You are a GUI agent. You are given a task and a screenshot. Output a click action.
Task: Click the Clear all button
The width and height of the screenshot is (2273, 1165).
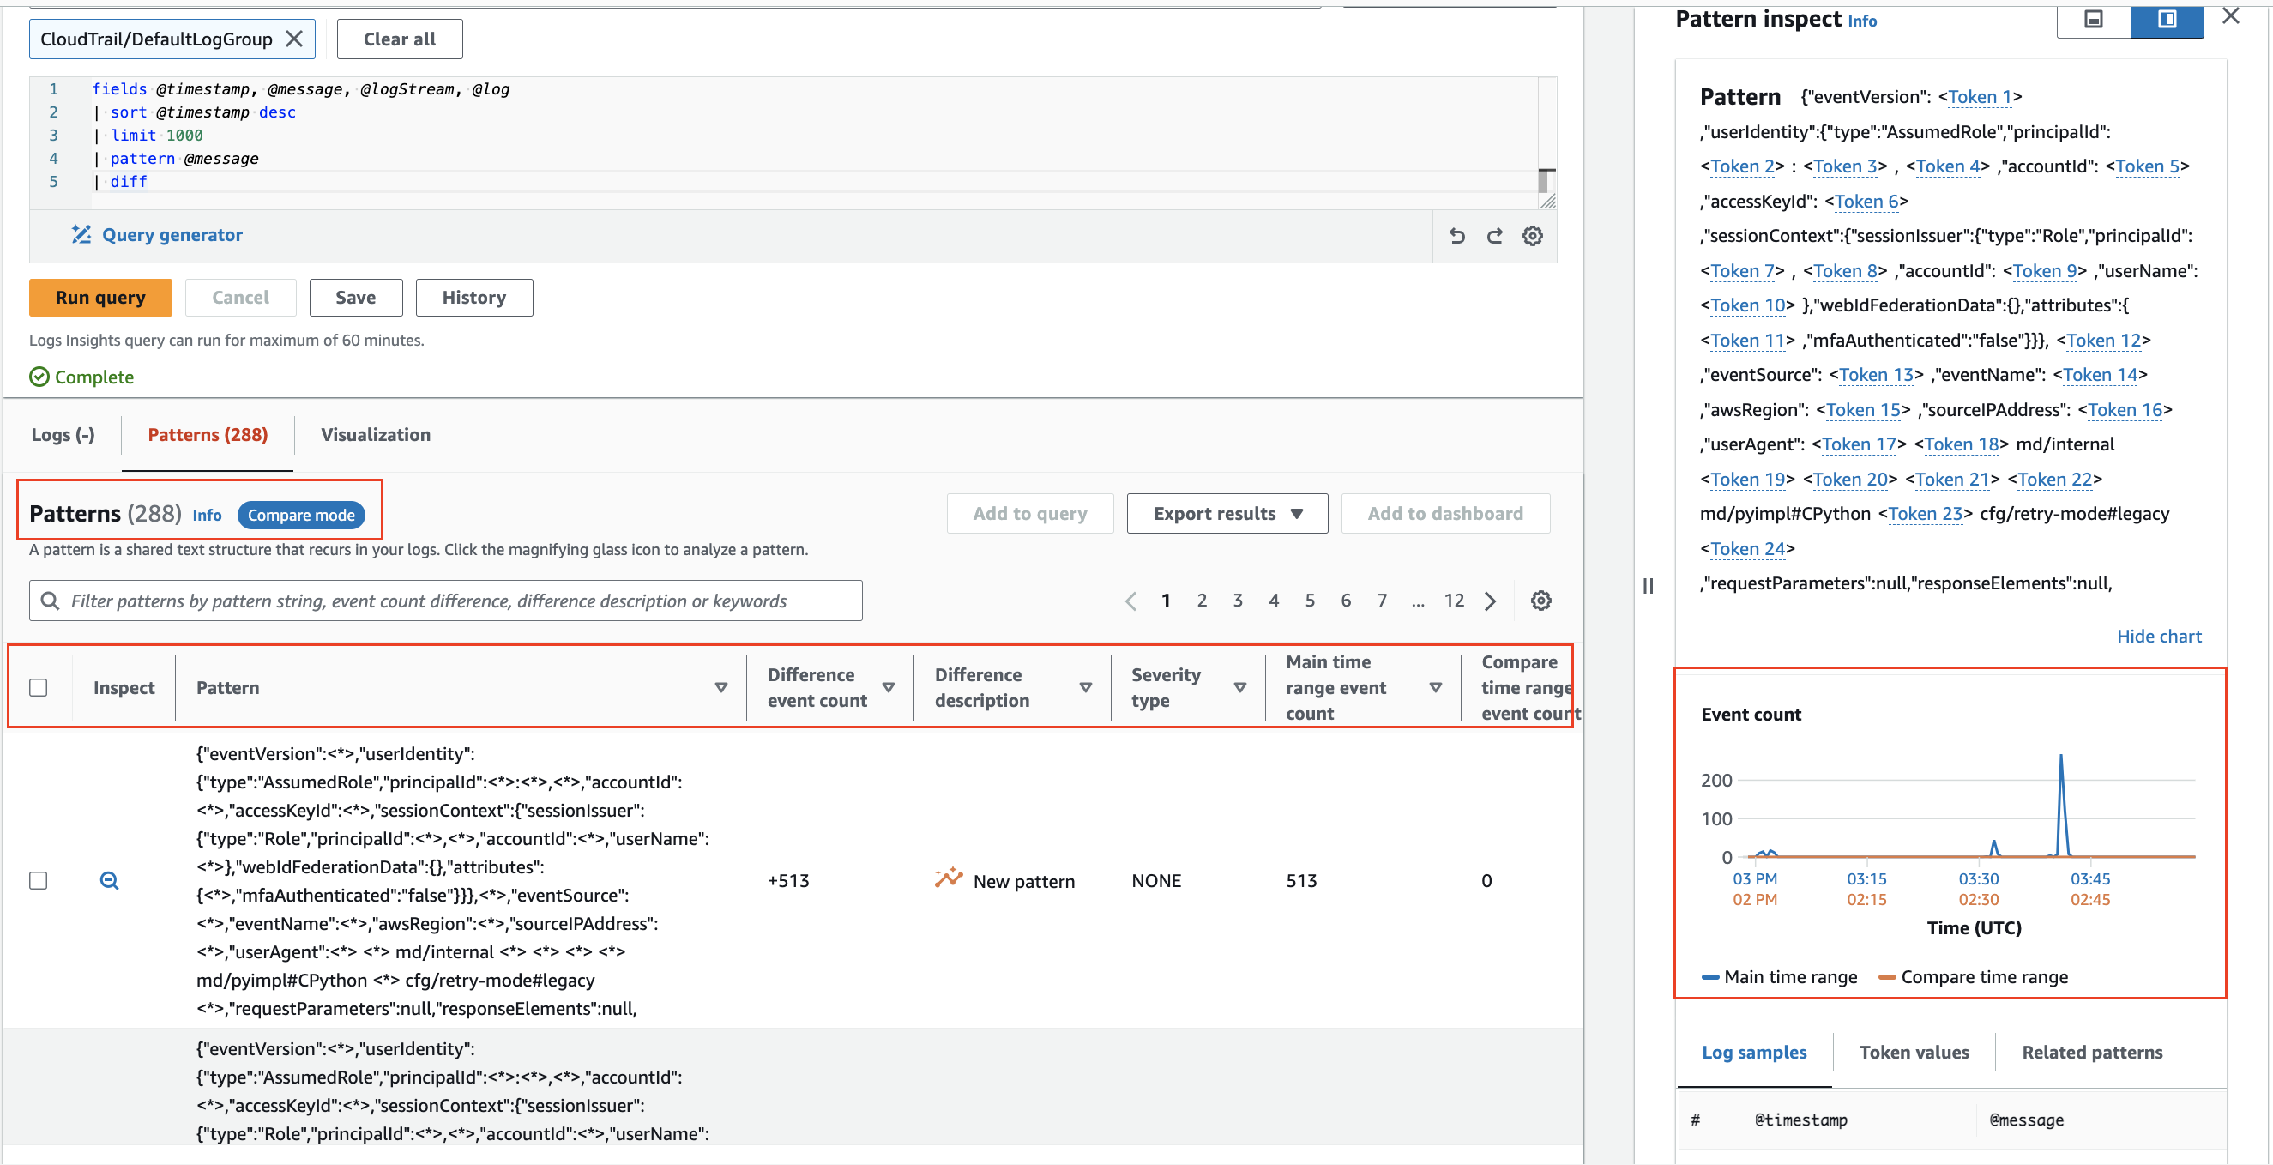tap(400, 39)
